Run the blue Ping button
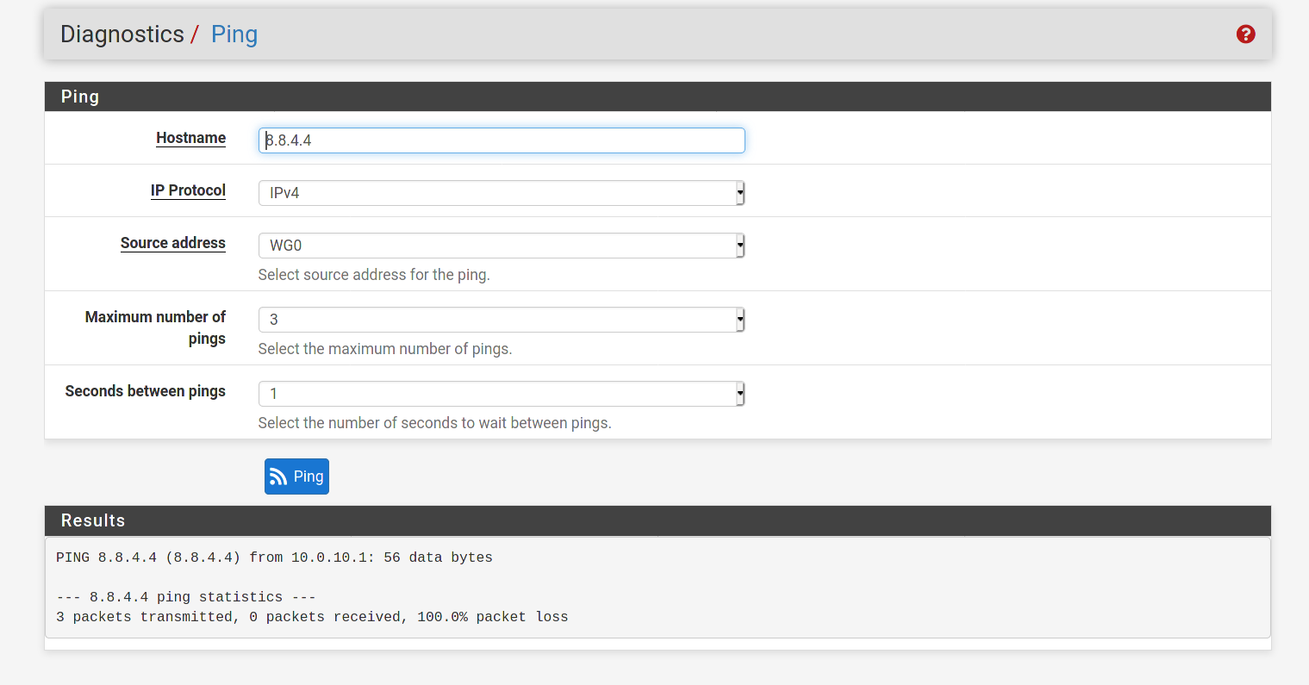The height and width of the screenshot is (685, 1309). (296, 476)
